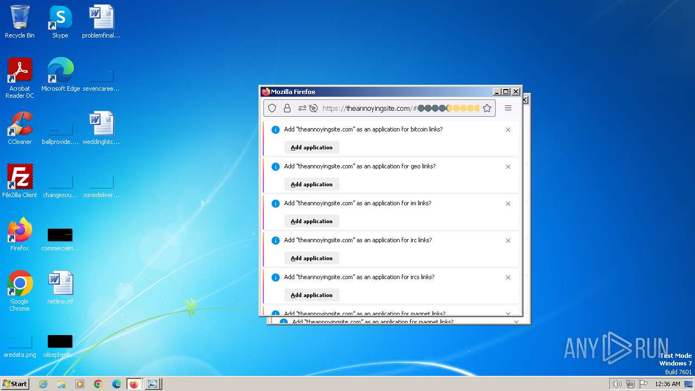Screen dimensions: 695x391
Task: Select the aredata.png desktop file
Action: click(20, 345)
